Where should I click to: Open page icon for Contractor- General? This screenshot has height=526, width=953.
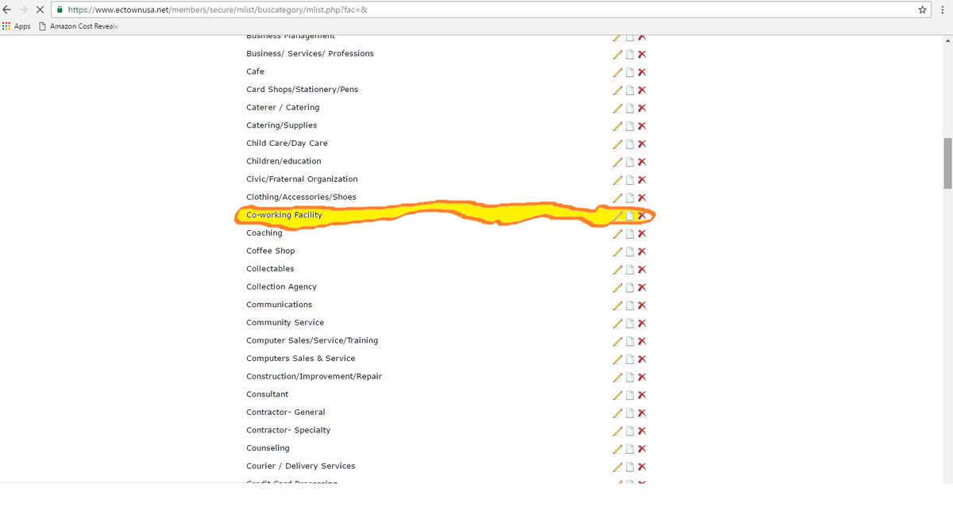tap(630, 413)
